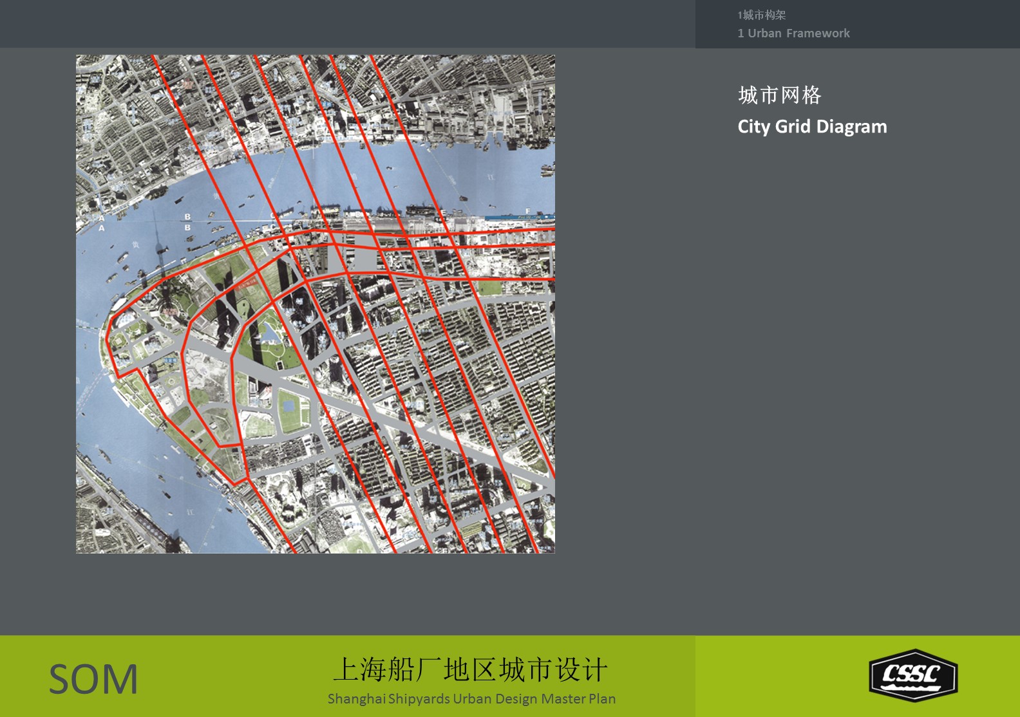Click the green square lot east of map center
Viewport: 1020px width, 717px height.
[489, 288]
